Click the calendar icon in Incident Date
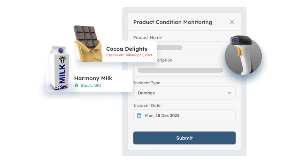Viewport: 300px width, 163px height. 139,116
